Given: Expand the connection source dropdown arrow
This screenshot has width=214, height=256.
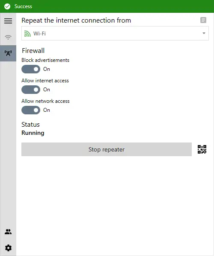Looking at the screenshot, I should (204, 33).
